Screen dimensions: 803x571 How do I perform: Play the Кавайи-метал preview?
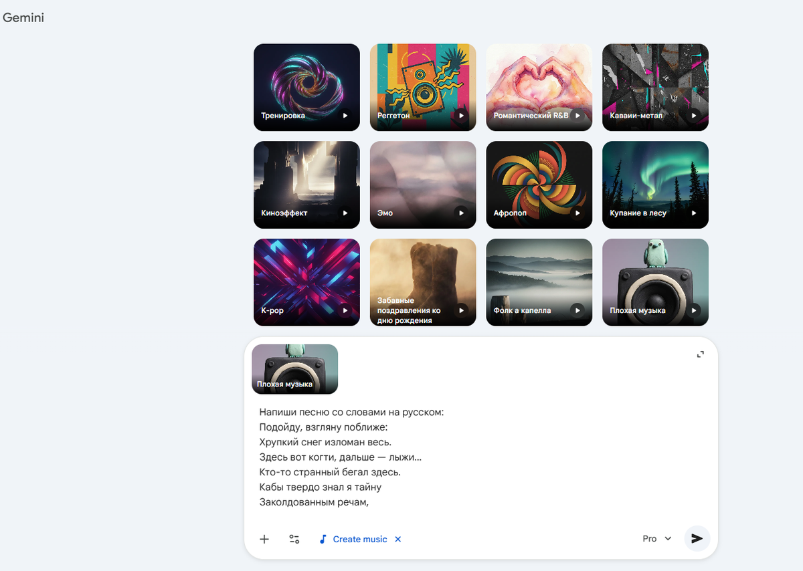pyautogui.click(x=694, y=115)
